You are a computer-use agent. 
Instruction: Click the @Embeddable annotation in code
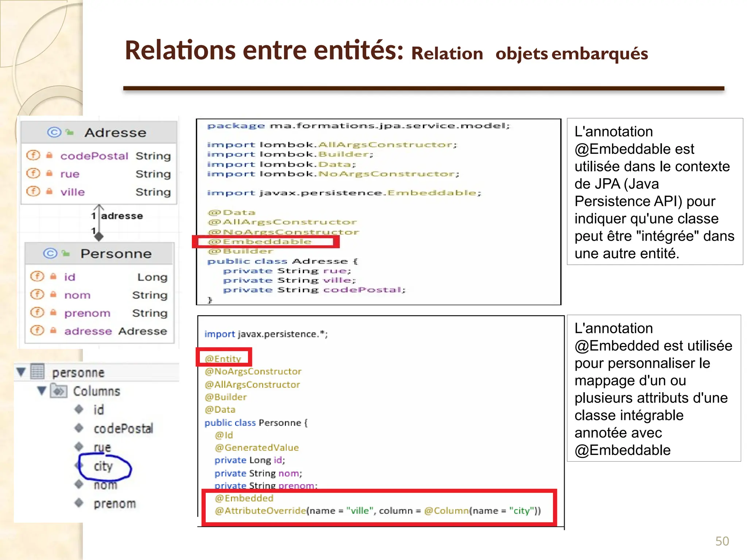pyautogui.click(x=260, y=241)
